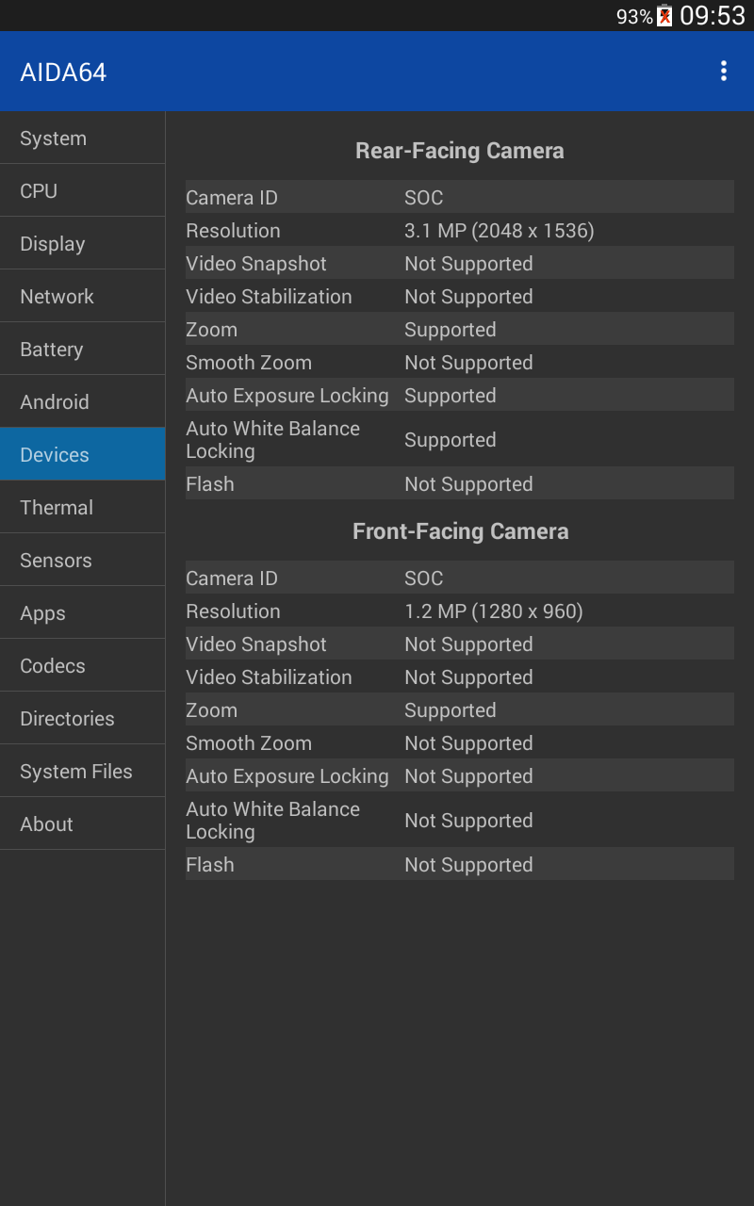Viewport: 754px width, 1206px height.
Task: Tap front Auto White Balance Locking row
Action: coord(460,820)
